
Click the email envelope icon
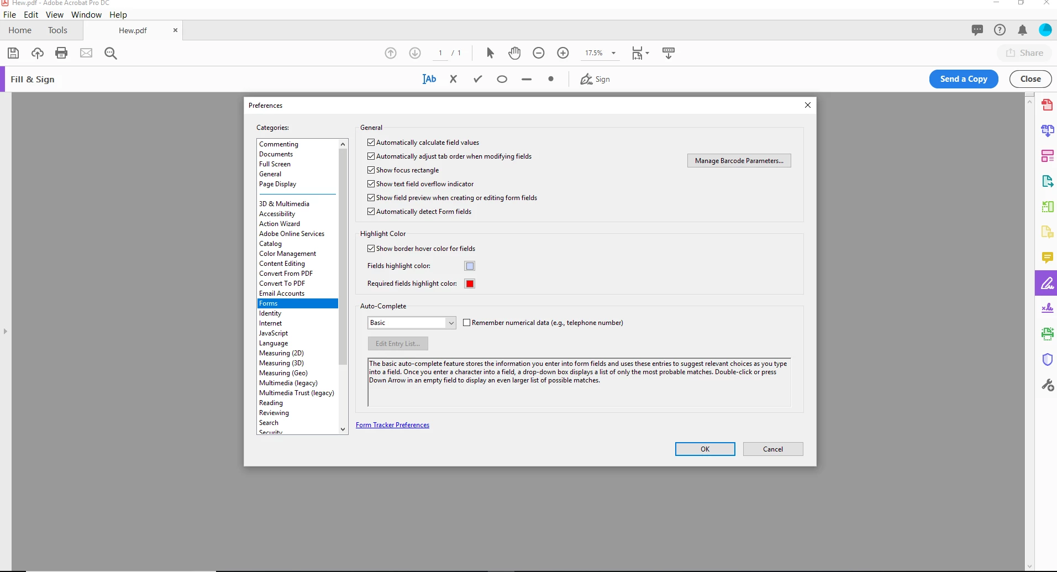pyautogui.click(x=86, y=53)
